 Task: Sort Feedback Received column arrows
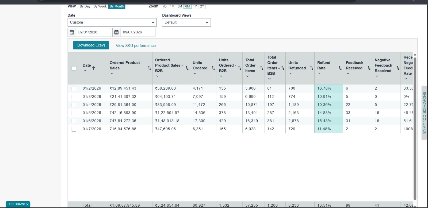click(x=369, y=68)
